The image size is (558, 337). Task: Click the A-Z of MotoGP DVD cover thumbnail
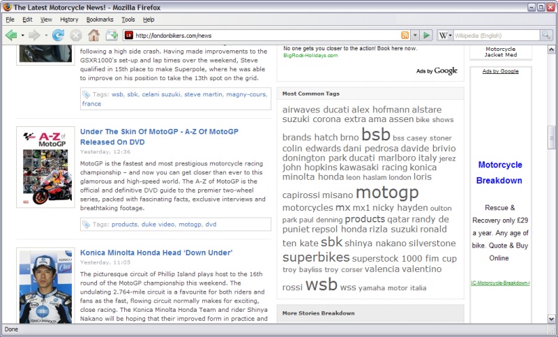tap(45, 167)
